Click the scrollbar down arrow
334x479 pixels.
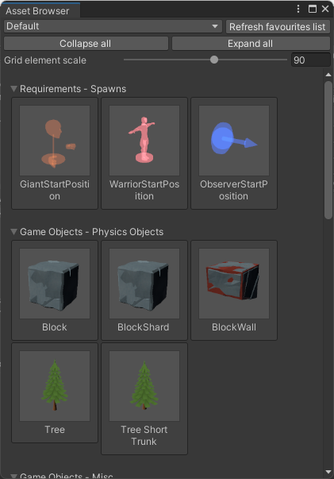point(328,472)
